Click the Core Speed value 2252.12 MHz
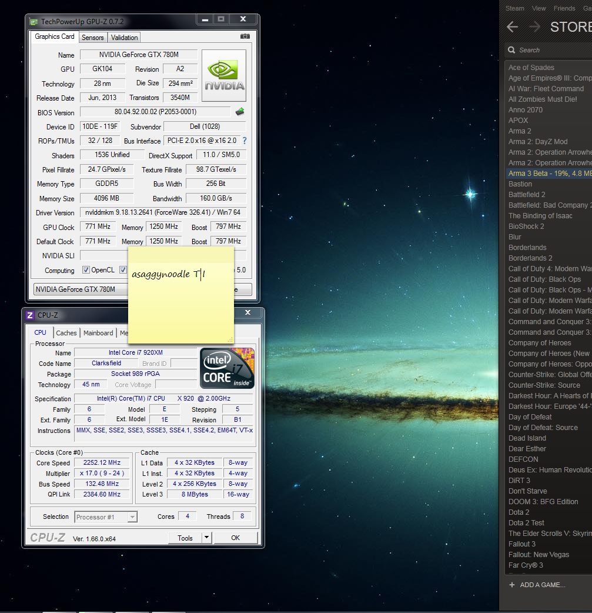The width and height of the screenshot is (592, 613). 102,462
